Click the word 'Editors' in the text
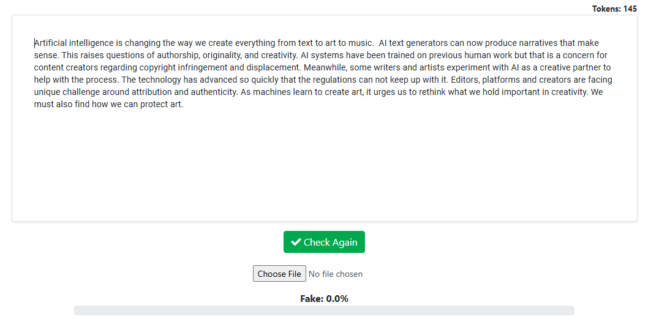This screenshot has width=651, height=324. click(x=465, y=80)
